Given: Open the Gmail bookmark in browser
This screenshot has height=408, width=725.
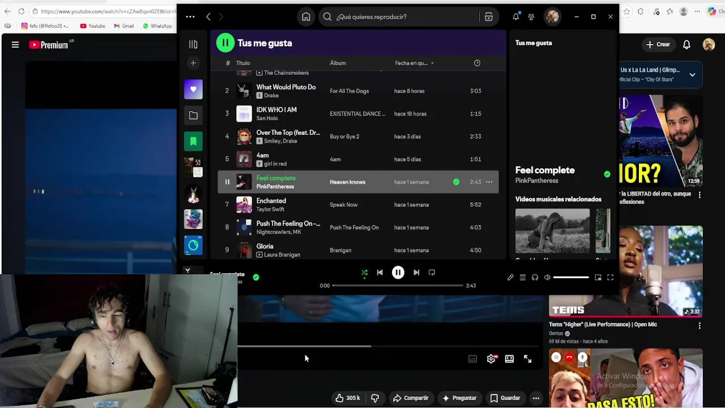Looking at the screenshot, I should coord(124,25).
